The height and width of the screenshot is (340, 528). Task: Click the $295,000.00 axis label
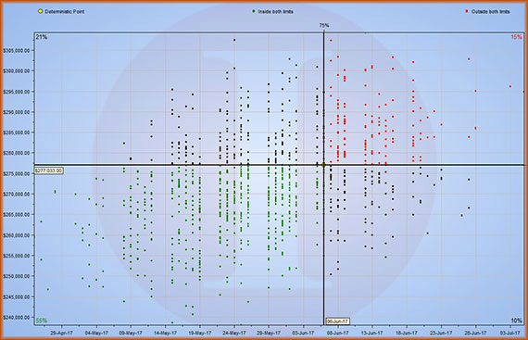click(16, 92)
